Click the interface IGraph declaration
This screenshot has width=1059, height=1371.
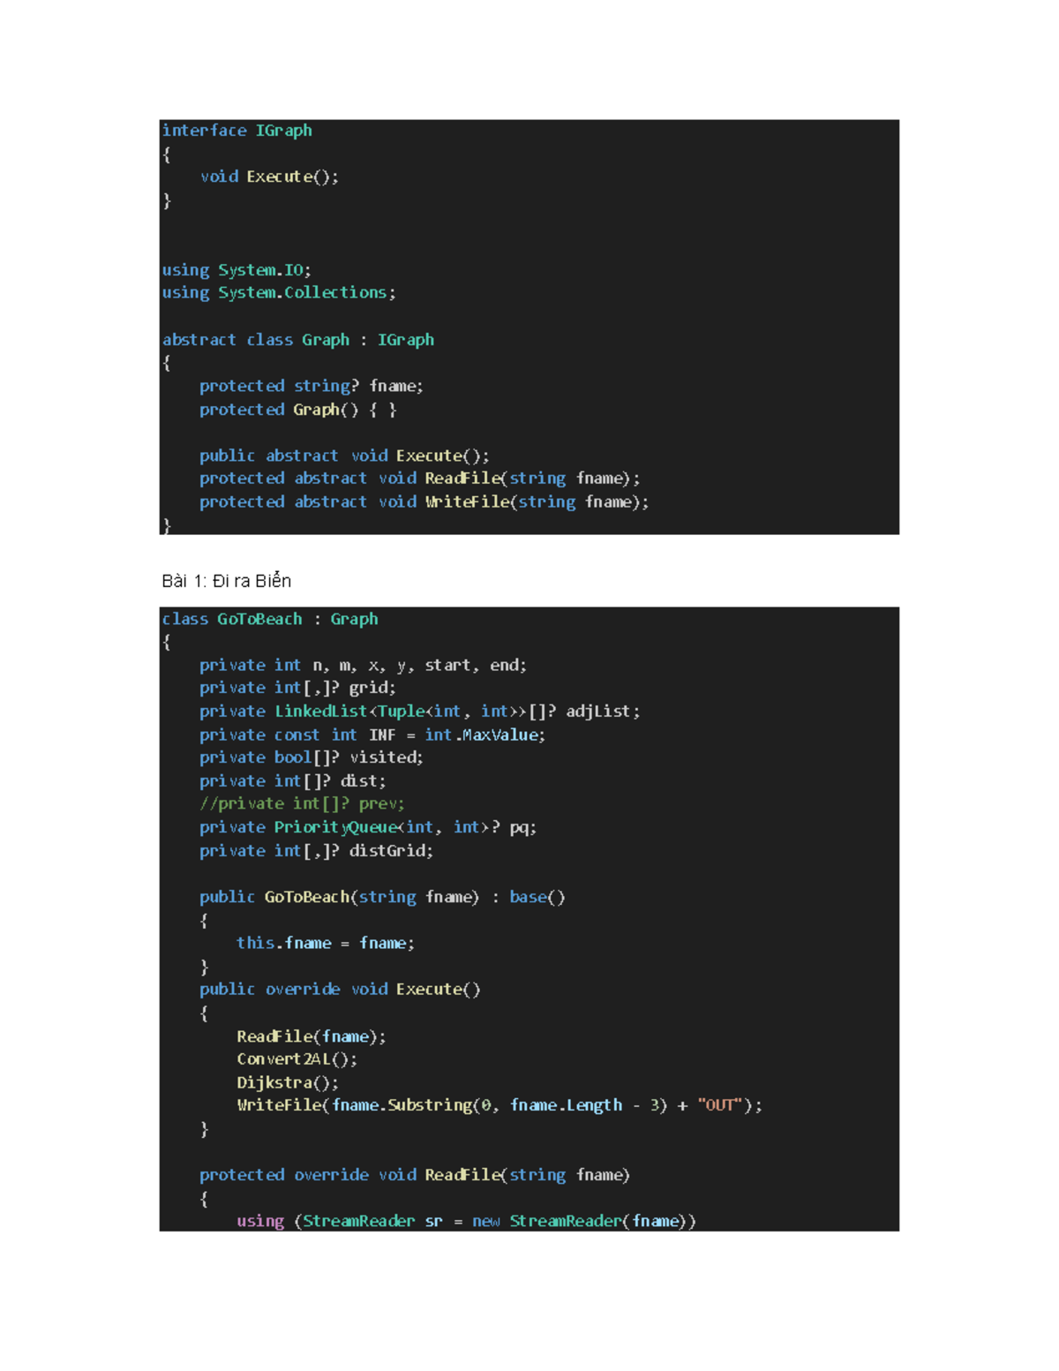point(237,130)
